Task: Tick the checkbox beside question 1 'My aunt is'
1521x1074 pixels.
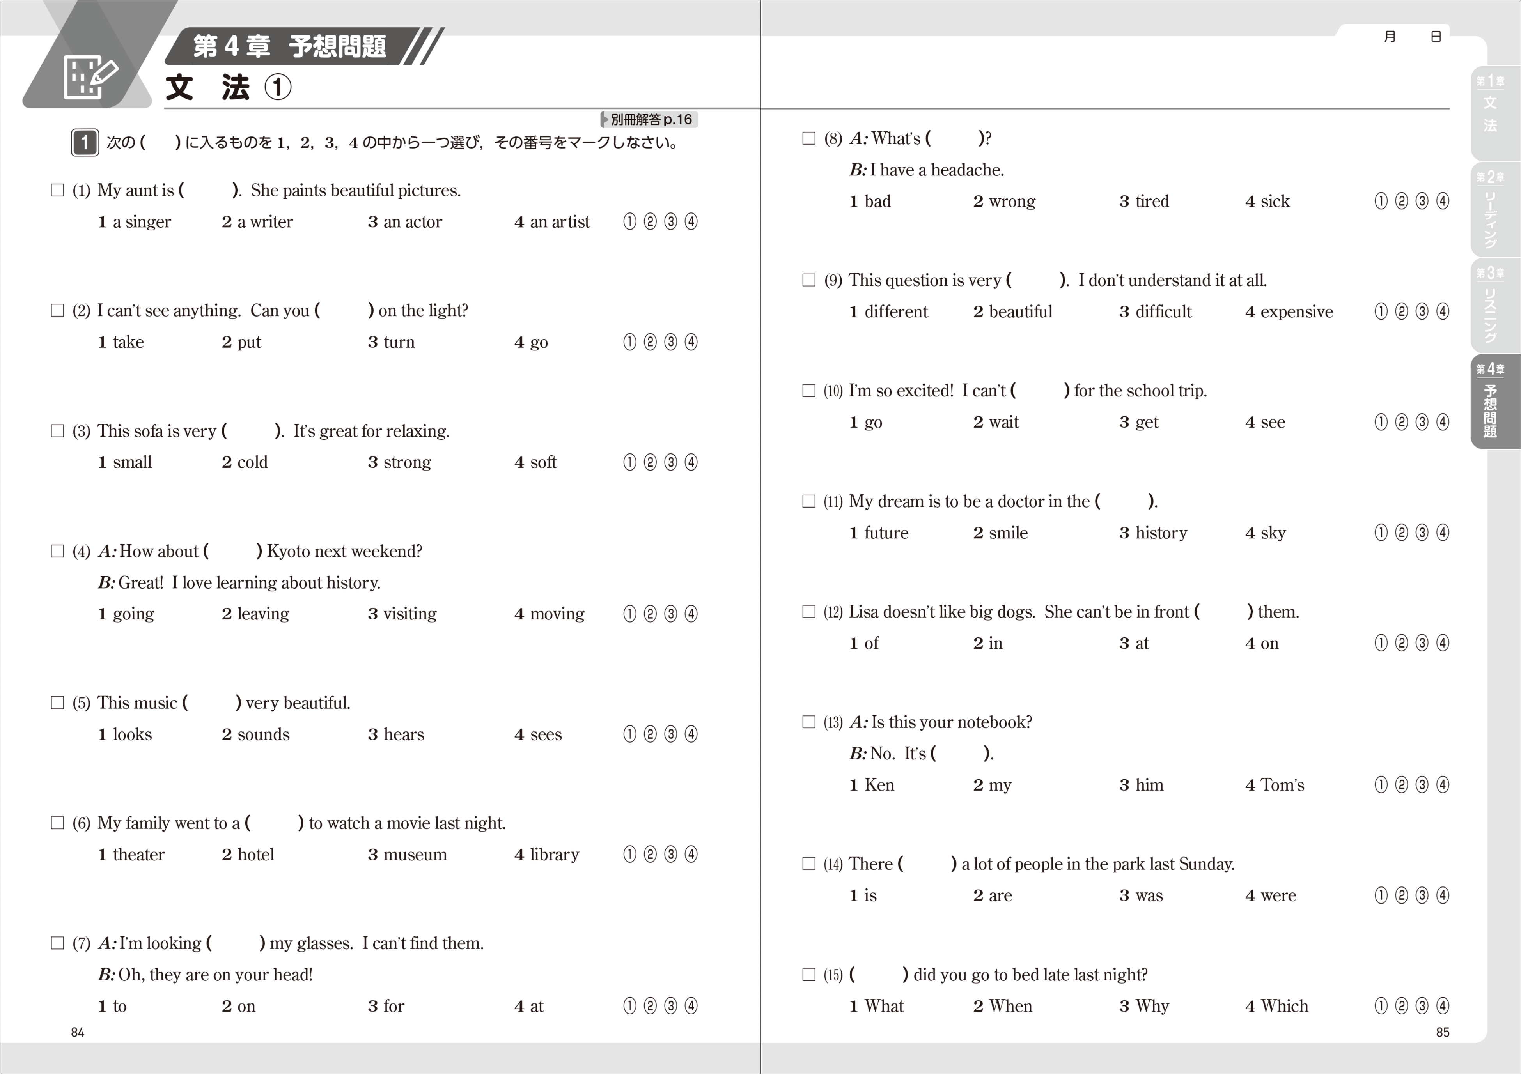Action: 58,191
